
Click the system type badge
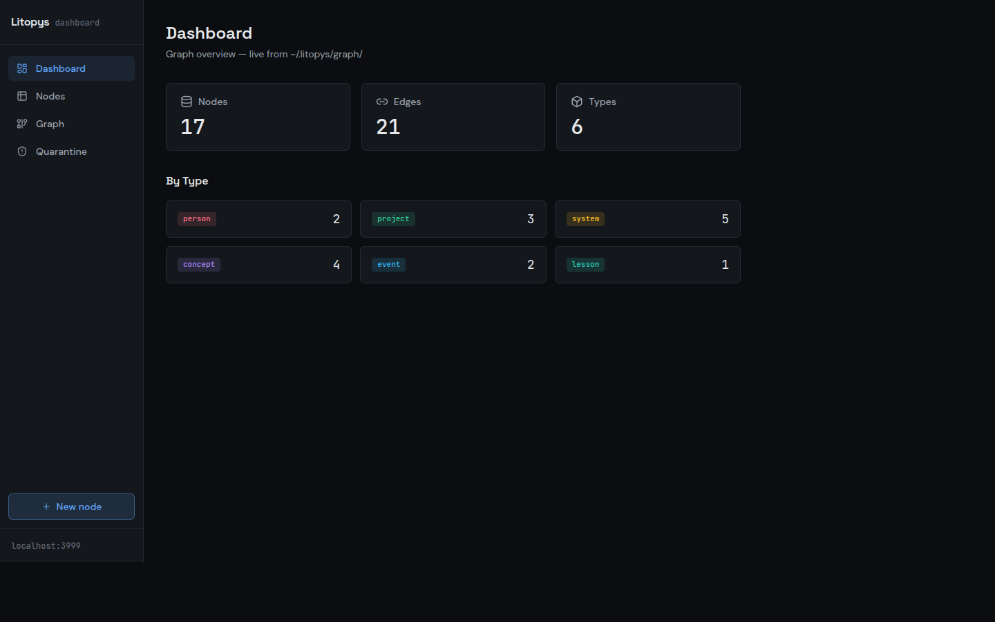click(585, 218)
